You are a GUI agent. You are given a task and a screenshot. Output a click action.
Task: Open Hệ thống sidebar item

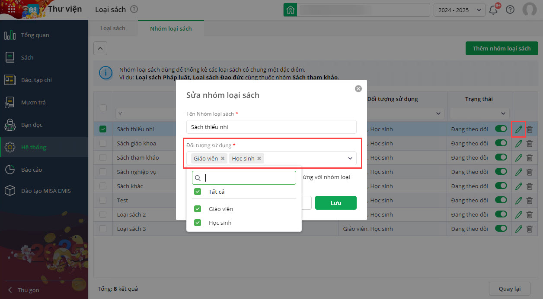pyautogui.click(x=44, y=147)
